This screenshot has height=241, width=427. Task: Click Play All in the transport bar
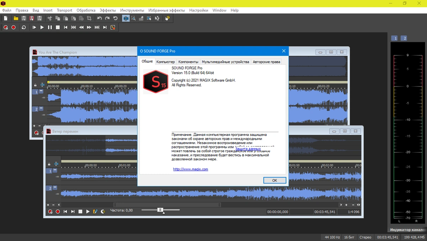pyautogui.click(x=34, y=27)
